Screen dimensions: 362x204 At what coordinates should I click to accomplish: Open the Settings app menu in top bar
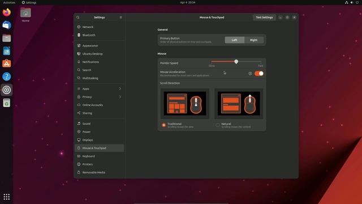[29, 2]
